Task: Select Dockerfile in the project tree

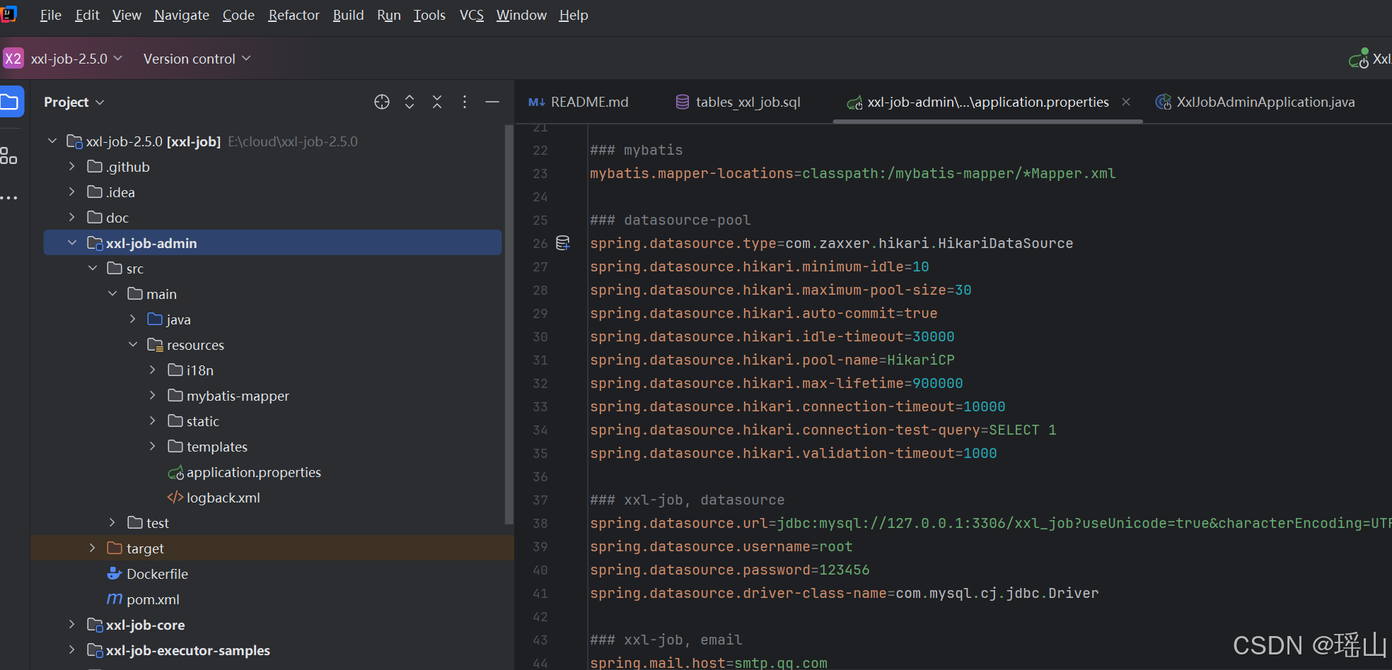Action: coord(147,574)
